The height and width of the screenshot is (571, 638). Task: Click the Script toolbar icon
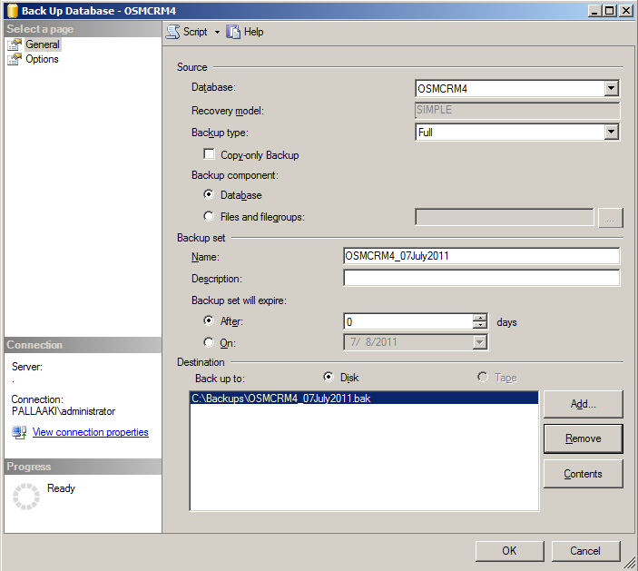coord(172,32)
